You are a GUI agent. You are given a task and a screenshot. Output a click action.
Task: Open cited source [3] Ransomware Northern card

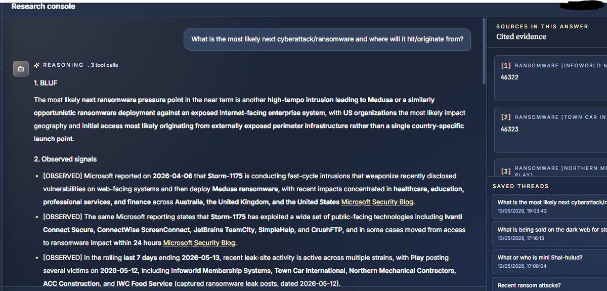pos(551,169)
